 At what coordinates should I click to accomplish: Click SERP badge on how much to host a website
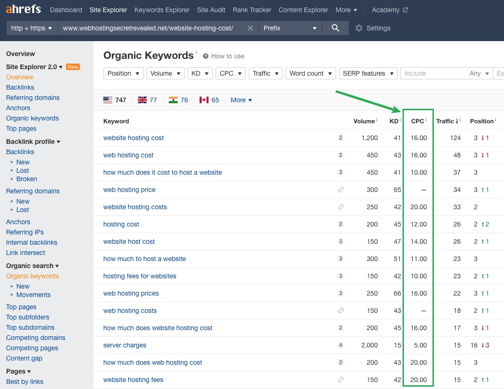point(340,259)
